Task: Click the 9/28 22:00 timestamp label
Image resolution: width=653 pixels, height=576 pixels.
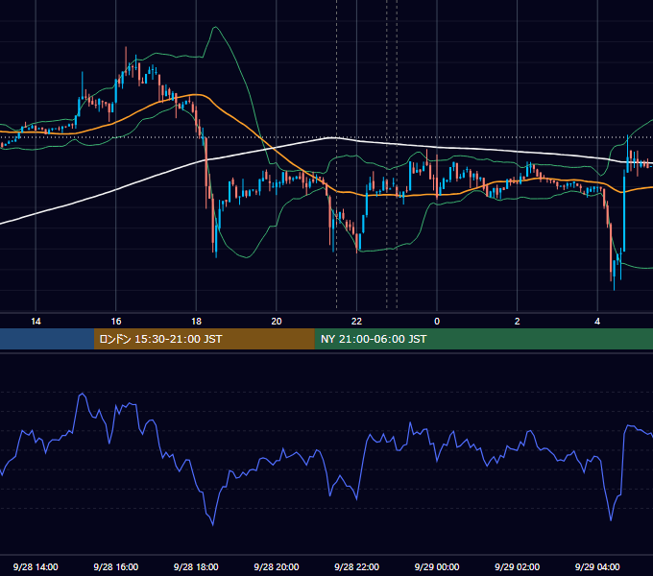Action: (357, 566)
